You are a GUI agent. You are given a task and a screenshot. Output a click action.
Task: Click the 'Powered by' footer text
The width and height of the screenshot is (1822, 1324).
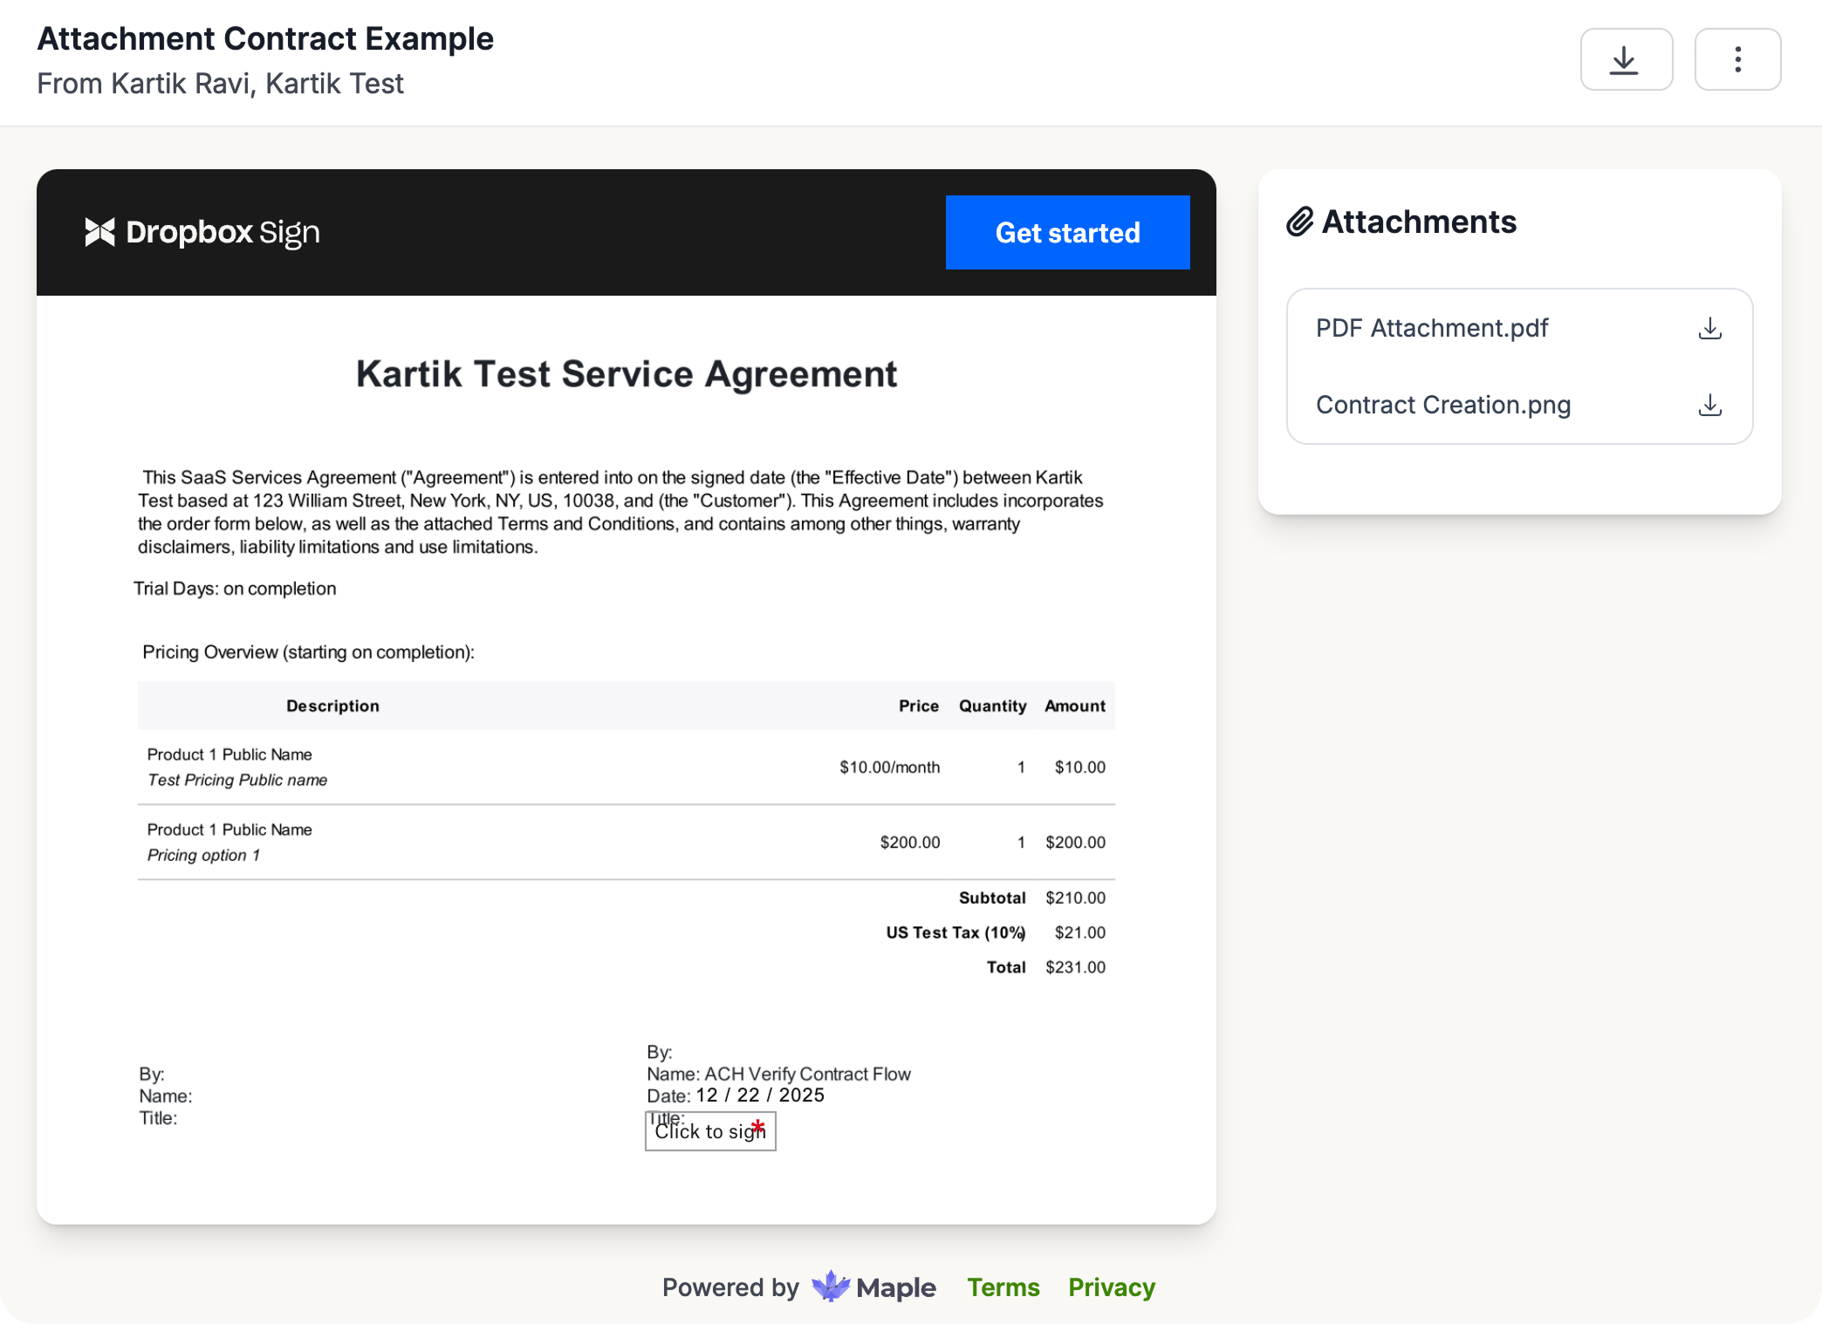pyautogui.click(x=730, y=1287)
